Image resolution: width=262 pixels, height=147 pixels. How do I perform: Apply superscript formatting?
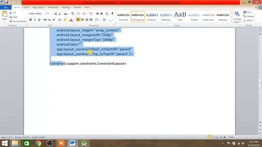tap(54, 20)
